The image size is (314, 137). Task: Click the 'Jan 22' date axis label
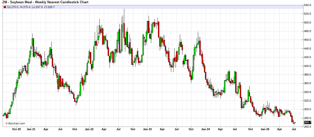point(89,129)
